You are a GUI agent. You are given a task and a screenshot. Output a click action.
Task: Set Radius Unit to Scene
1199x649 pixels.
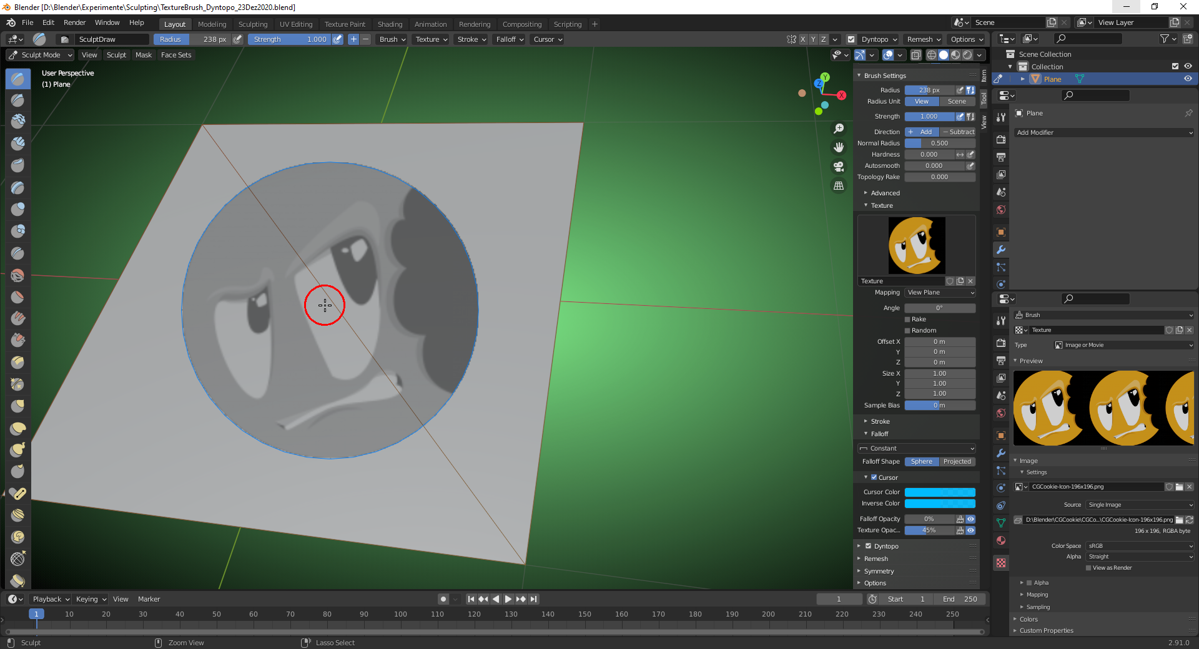pos(957,102)
